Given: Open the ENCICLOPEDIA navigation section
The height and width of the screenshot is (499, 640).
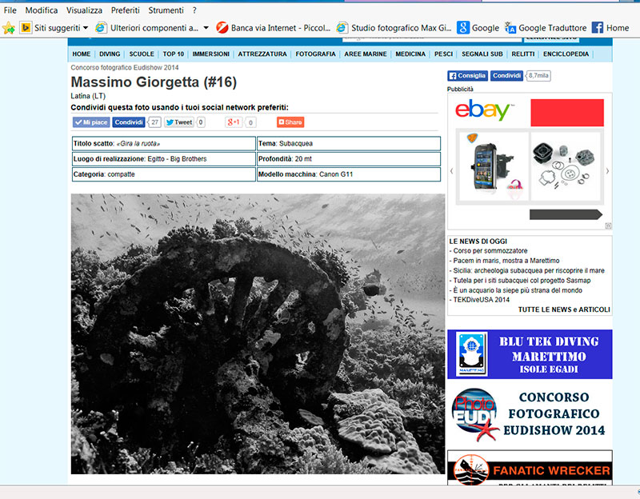Looking at the screenshot, I should pyautogui.click(x=566, y=54).
